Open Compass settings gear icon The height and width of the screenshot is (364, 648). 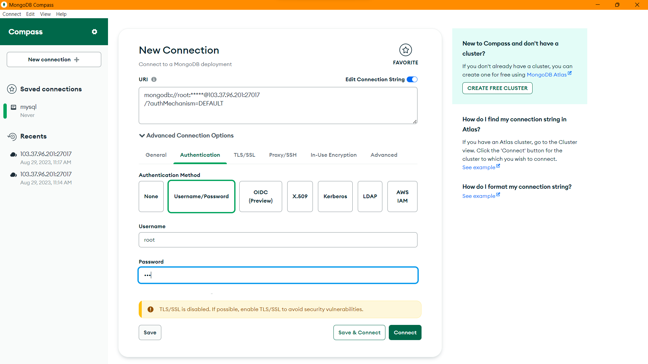(x=94, y=32)
